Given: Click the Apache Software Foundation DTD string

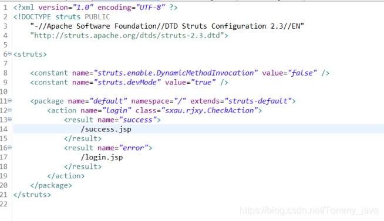Looking at the screenshot, I should pos(167,26).
